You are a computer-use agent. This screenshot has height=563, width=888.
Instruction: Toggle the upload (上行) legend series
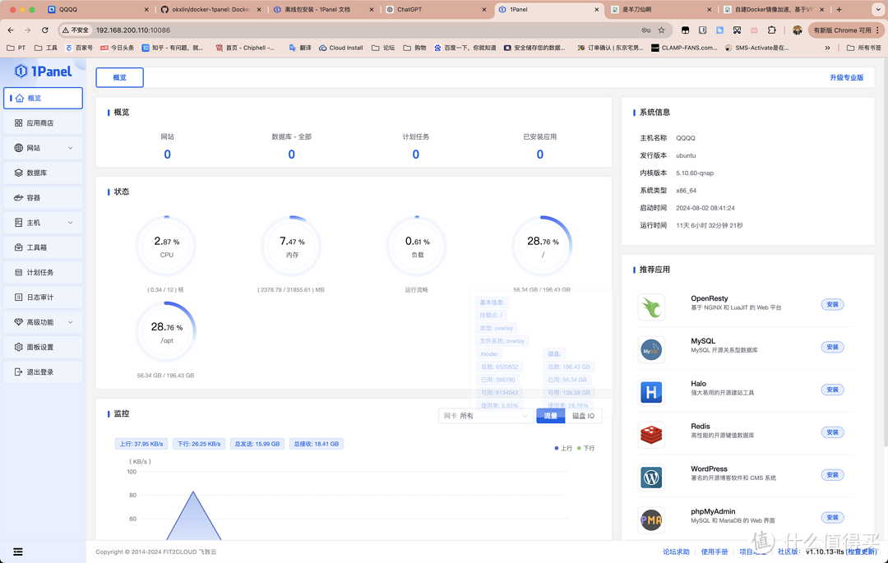coord(563,448)
